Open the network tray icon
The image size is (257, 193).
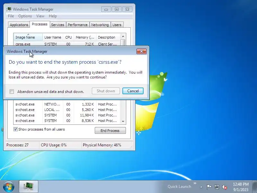tap(217, 187)
